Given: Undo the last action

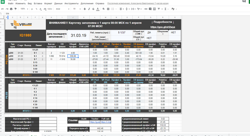Looking at the screenshot, I should [x=3, y=9].
